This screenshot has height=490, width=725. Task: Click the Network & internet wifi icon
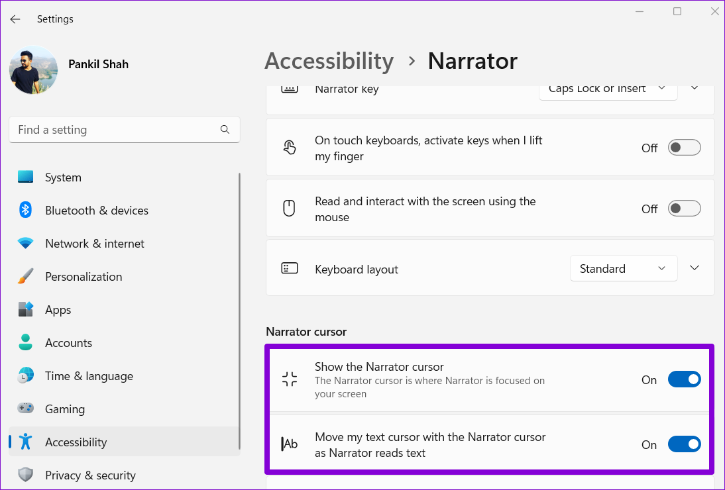point(25,244)
